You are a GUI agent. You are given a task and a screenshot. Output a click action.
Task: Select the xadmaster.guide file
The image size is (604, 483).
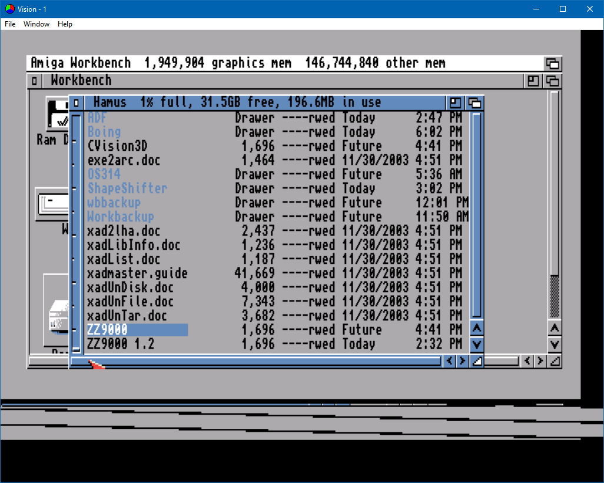[137, 273]
